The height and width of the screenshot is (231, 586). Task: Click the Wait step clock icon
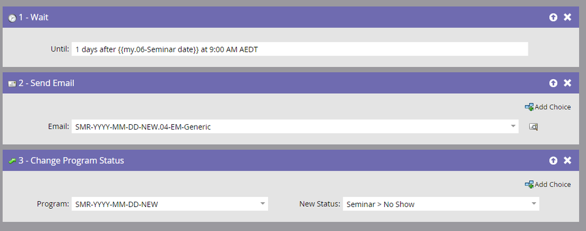[x=12, y=18]
